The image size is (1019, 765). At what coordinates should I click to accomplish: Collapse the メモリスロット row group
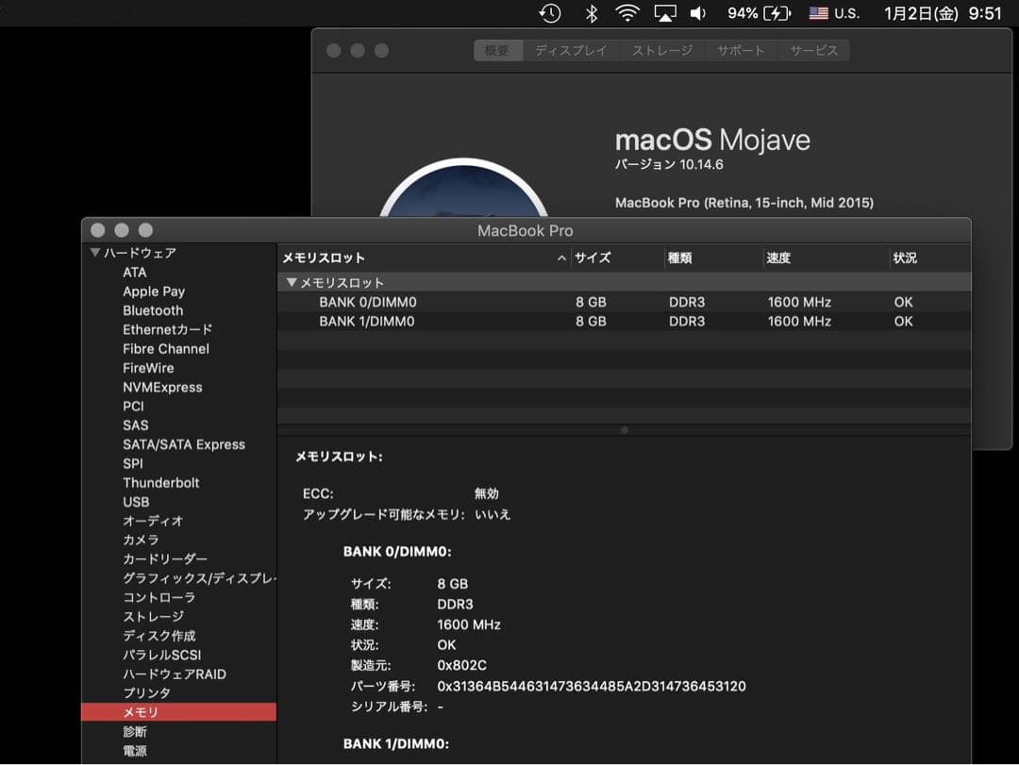[x=292, y=282]
